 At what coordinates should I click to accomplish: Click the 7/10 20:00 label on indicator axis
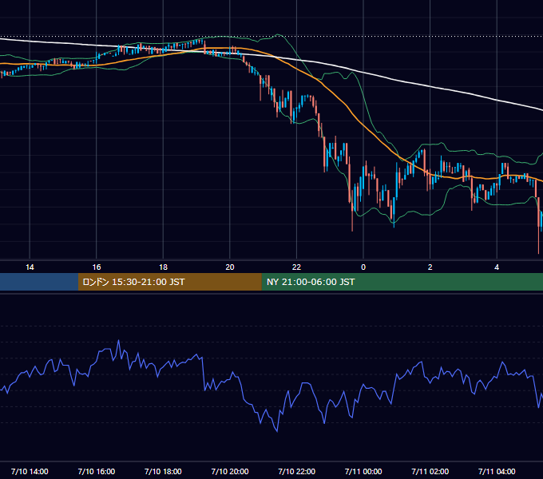tap(230, 471)
